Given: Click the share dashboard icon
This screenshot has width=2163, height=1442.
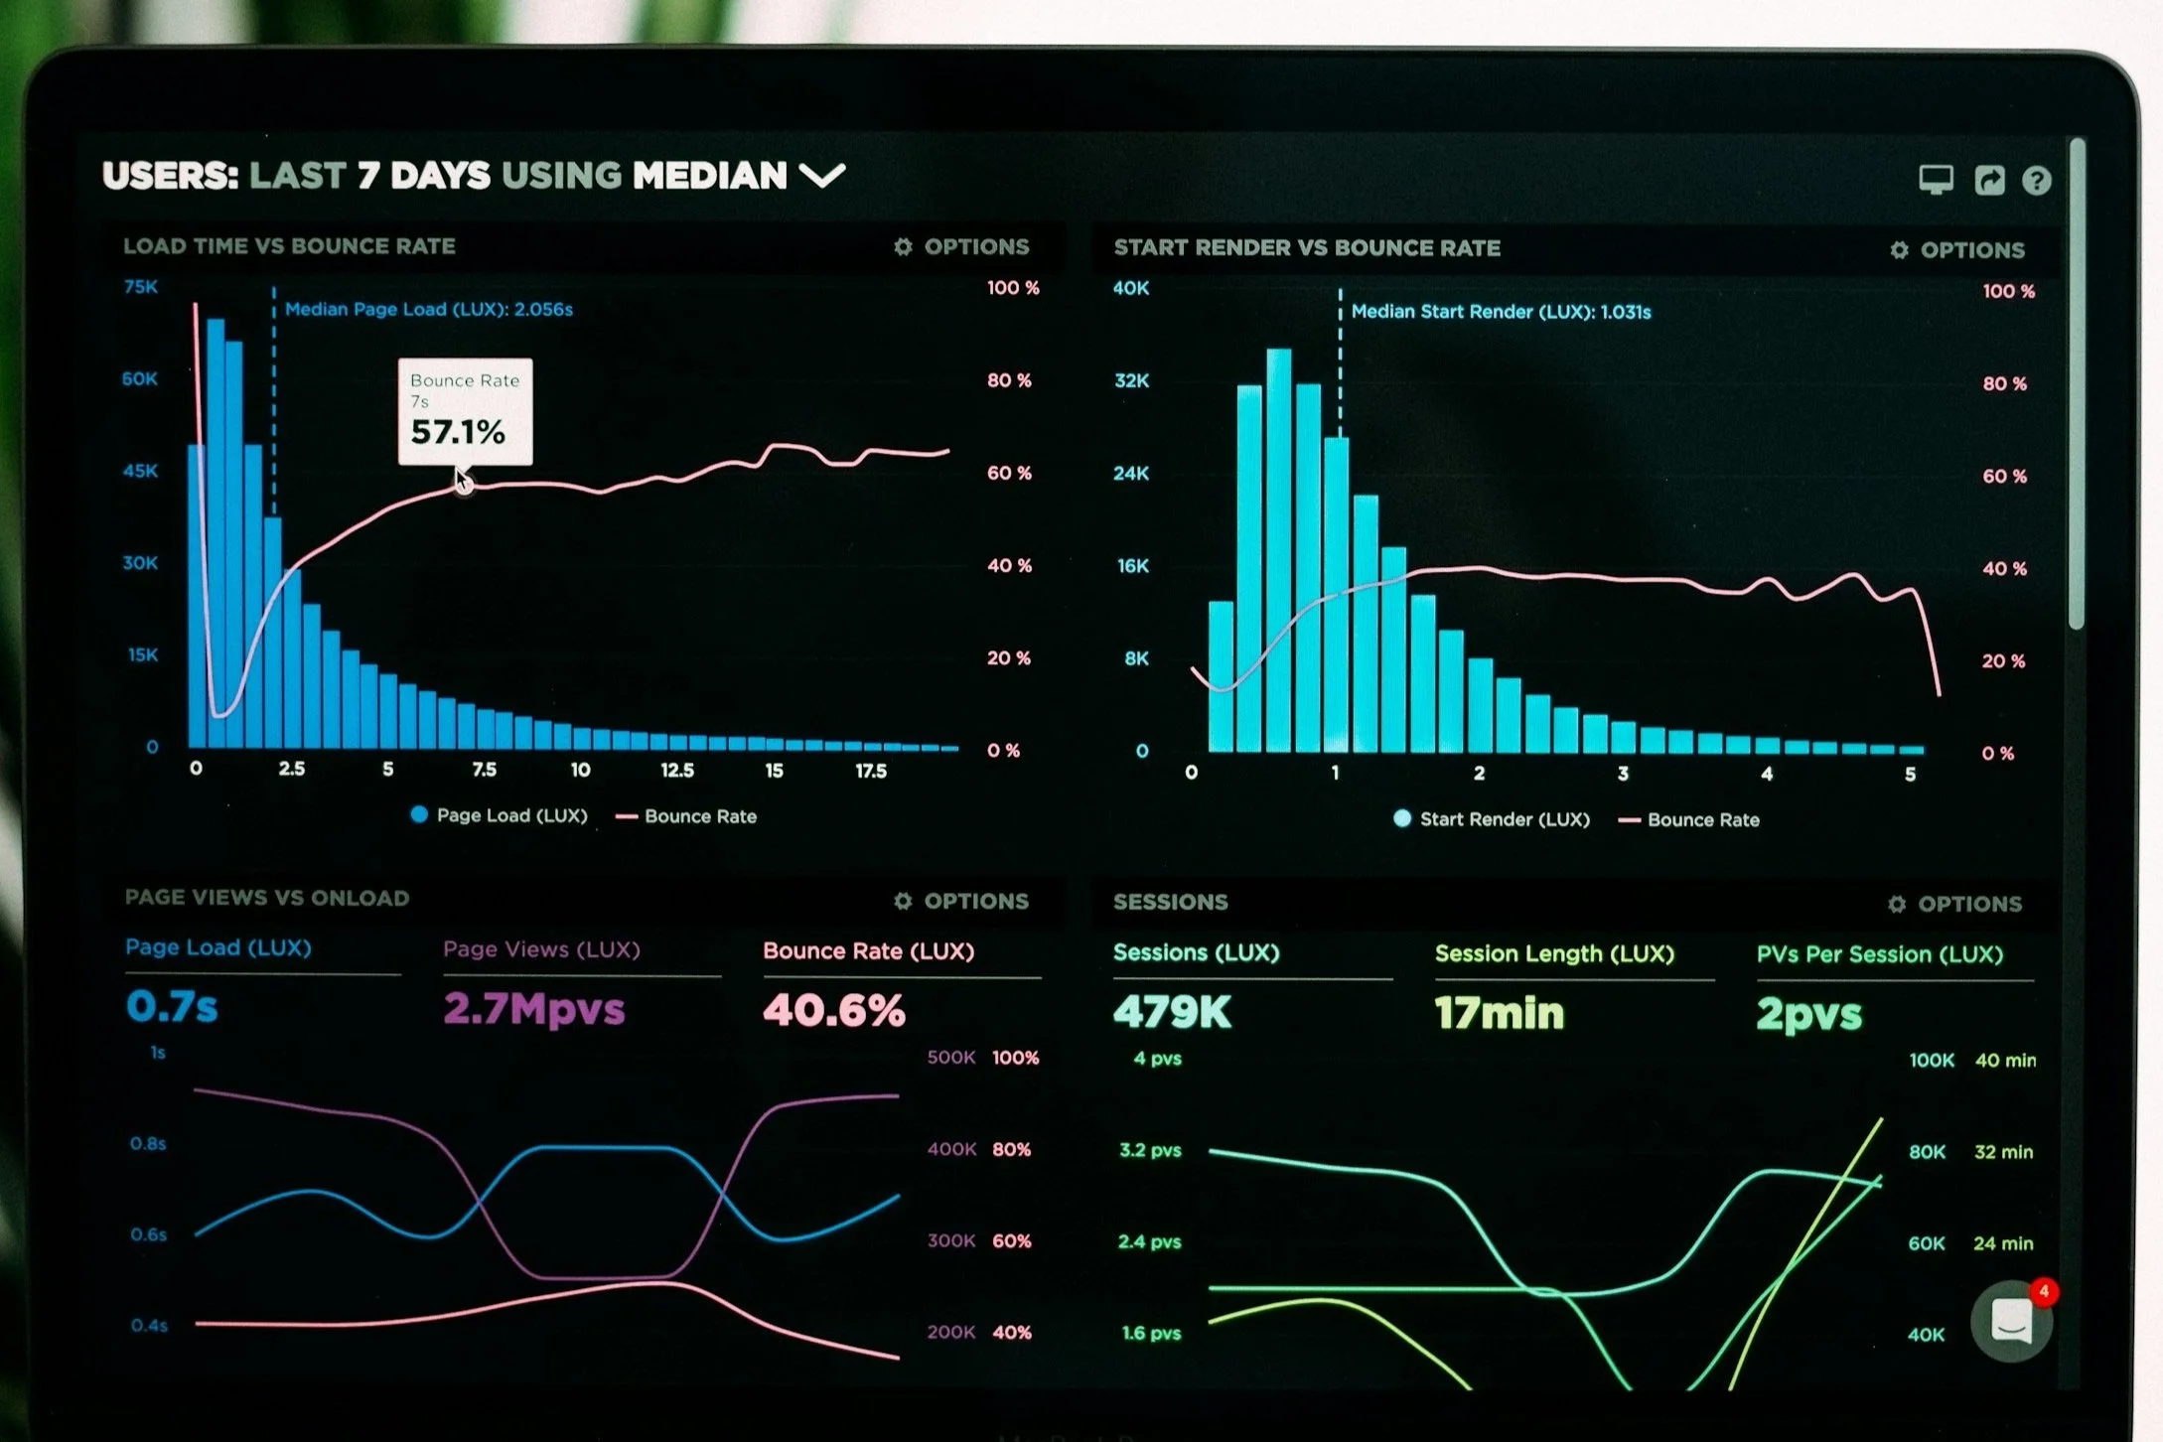Looking at the screenshot, I should [x=1989, y=180].
